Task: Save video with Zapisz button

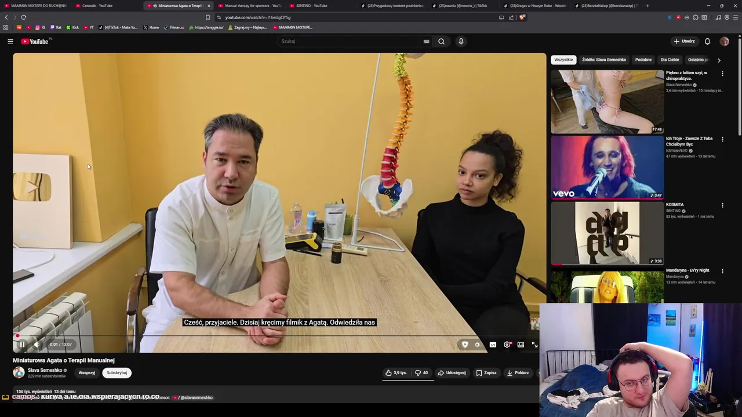Action: pos(486,373)
